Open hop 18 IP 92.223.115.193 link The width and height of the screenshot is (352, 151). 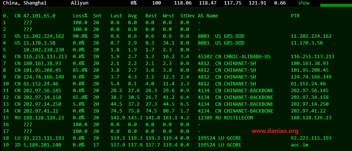tap(43, 138)
